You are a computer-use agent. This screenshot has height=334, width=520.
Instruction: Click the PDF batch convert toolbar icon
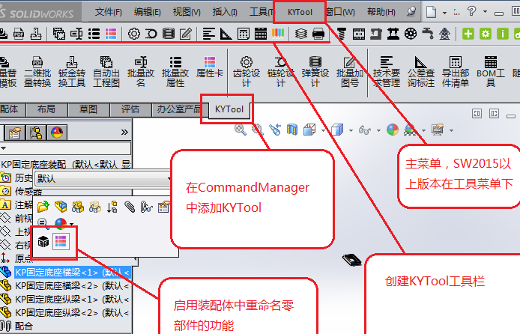[19, 34]
